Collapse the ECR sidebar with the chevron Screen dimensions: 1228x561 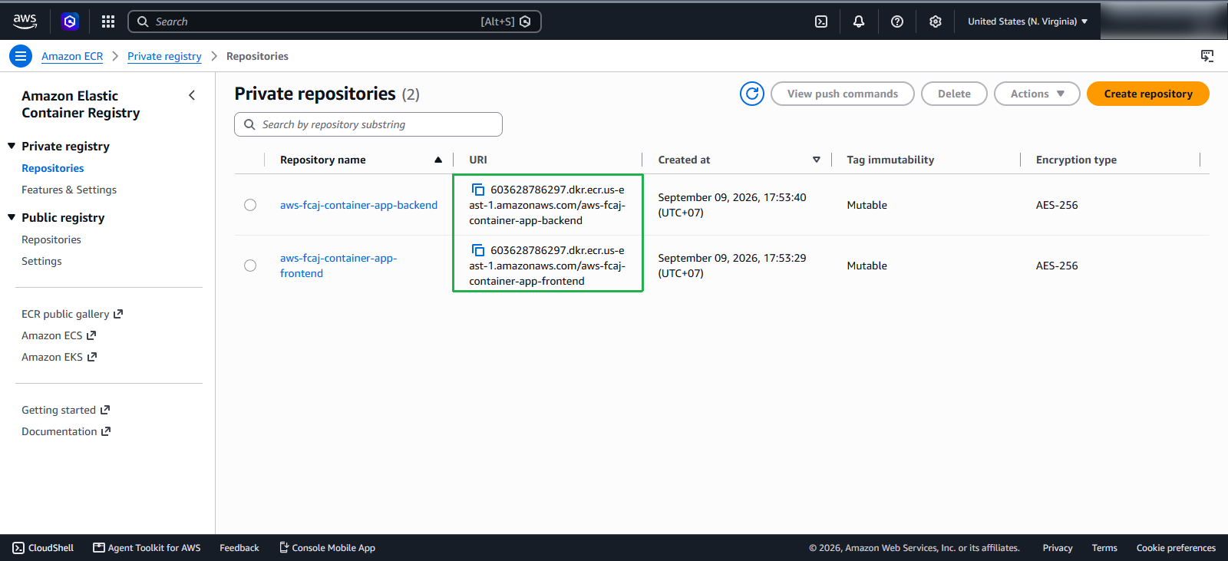(192, 95)
